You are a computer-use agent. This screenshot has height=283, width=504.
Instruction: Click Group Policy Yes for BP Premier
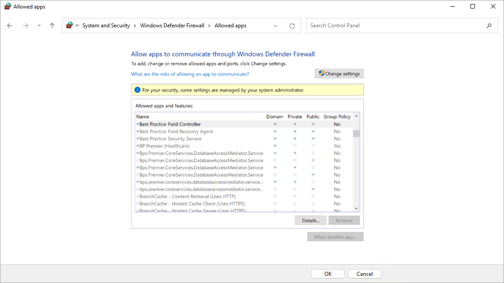pyautogui.click(x=337, y=146)
